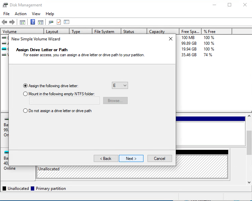
Task: Click the cyan disk icon in lower pane
Action: tap(6, 152)
